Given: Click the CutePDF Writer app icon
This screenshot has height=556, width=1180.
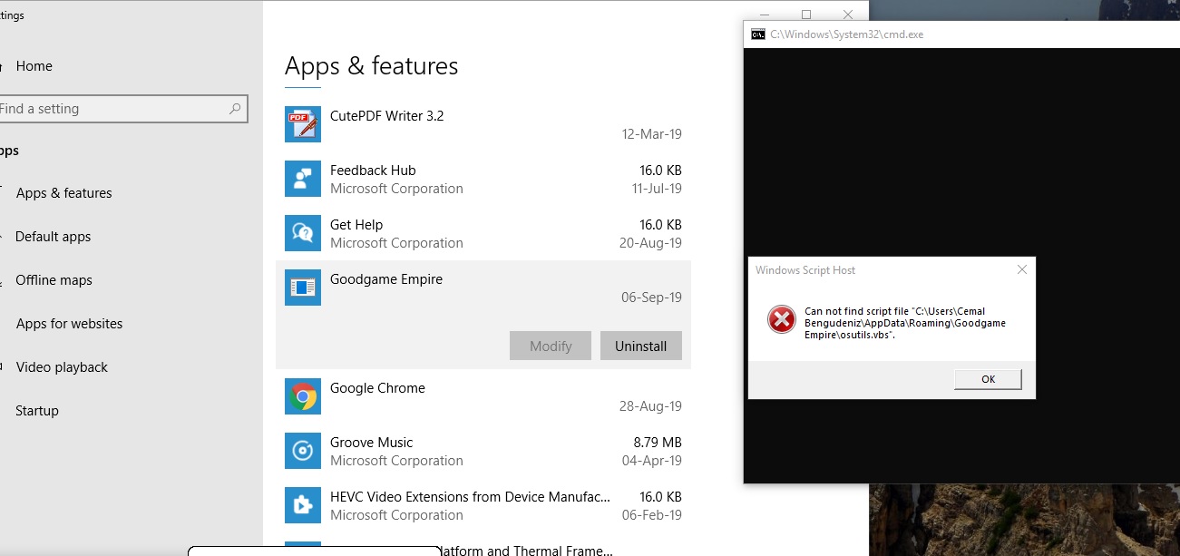Looking at the screenshot, I should tap(303, 124).
